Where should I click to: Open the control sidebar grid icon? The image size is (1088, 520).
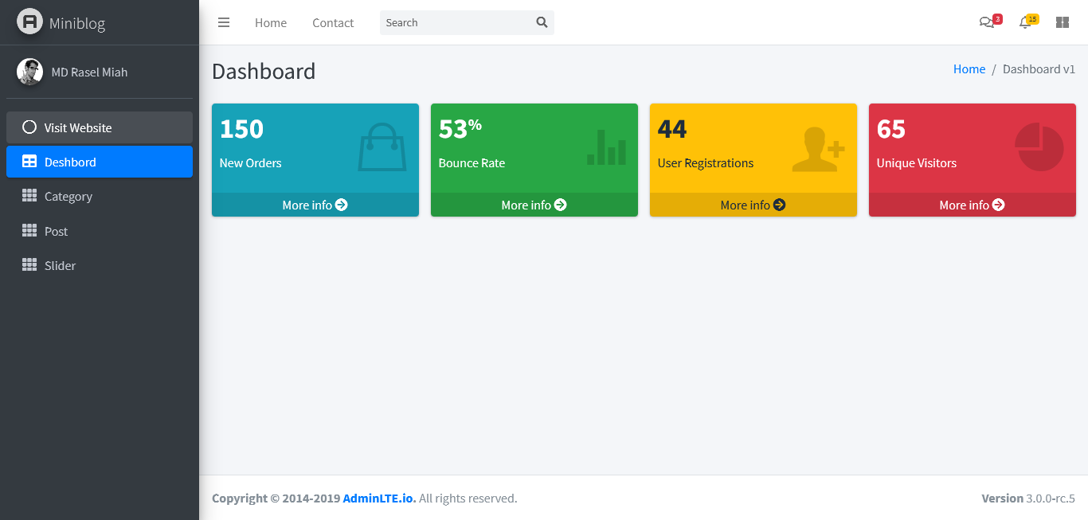(1062, 22)
